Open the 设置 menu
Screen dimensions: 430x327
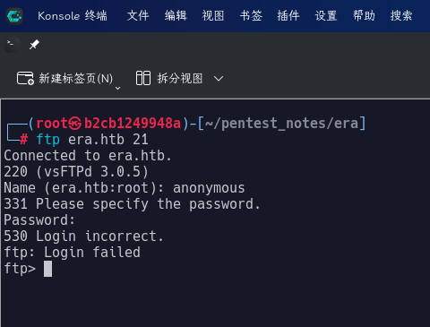[x=326, y=15]
